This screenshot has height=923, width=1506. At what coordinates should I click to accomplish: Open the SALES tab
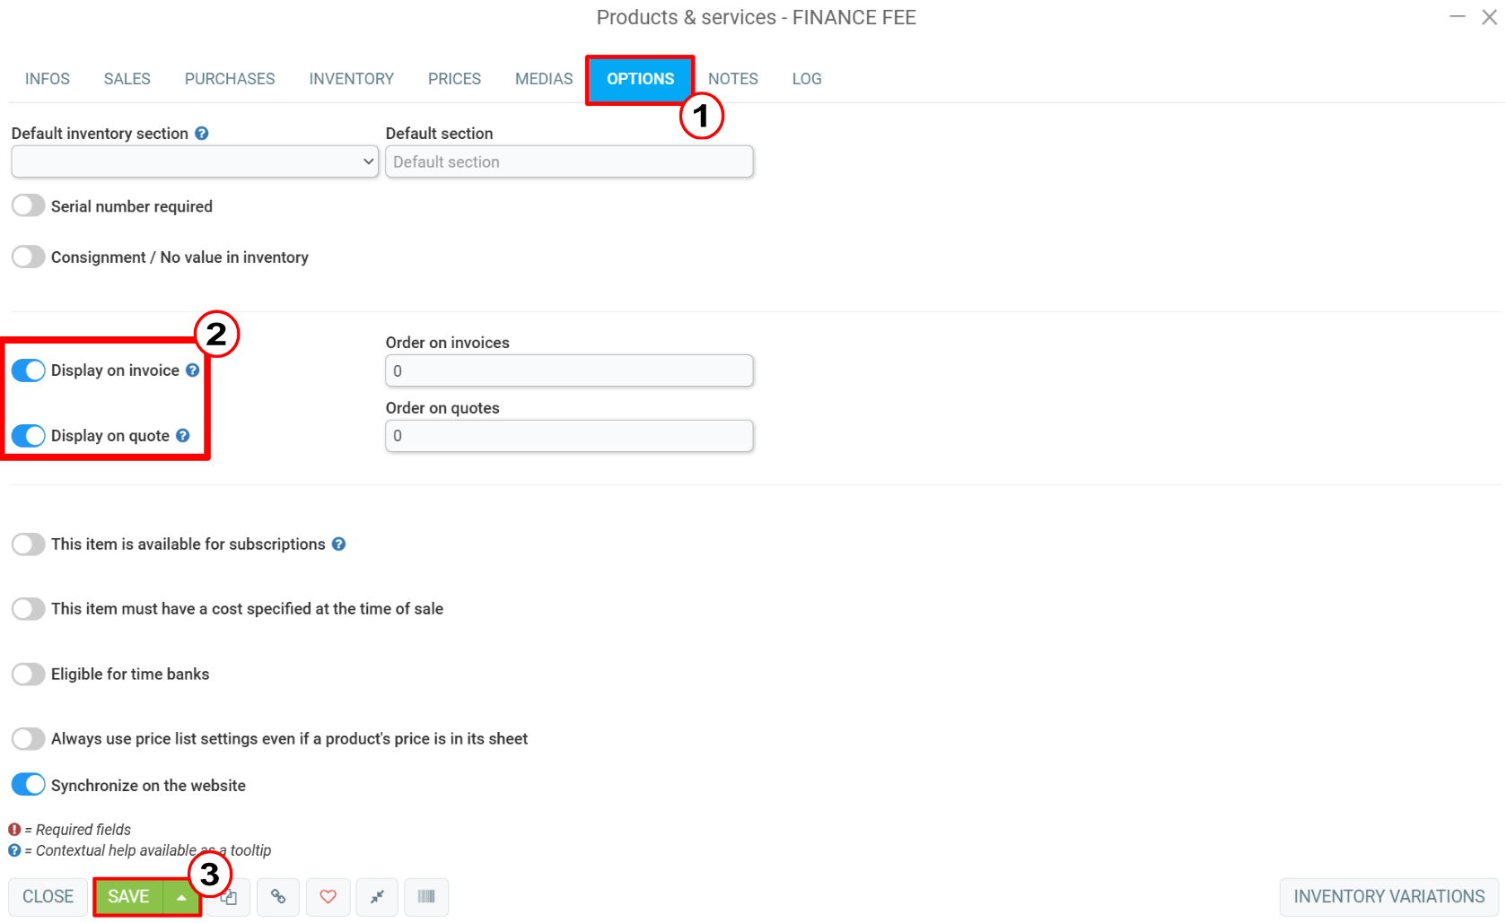point(127,79)
